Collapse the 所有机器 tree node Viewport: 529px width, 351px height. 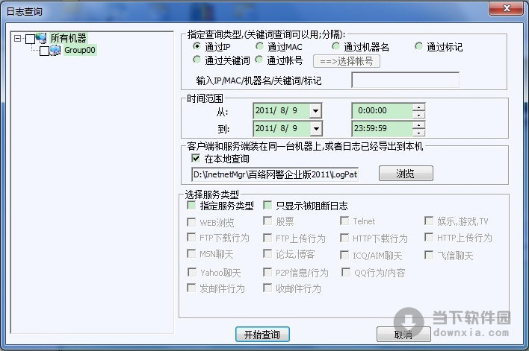[x=17, y=38]
